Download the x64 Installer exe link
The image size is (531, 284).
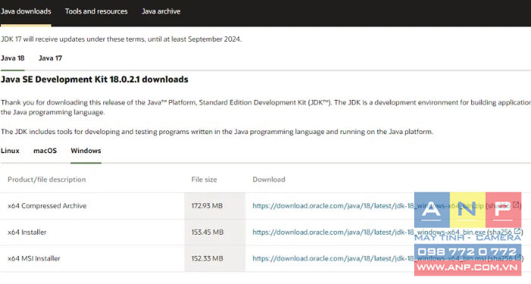pos(369,233)
